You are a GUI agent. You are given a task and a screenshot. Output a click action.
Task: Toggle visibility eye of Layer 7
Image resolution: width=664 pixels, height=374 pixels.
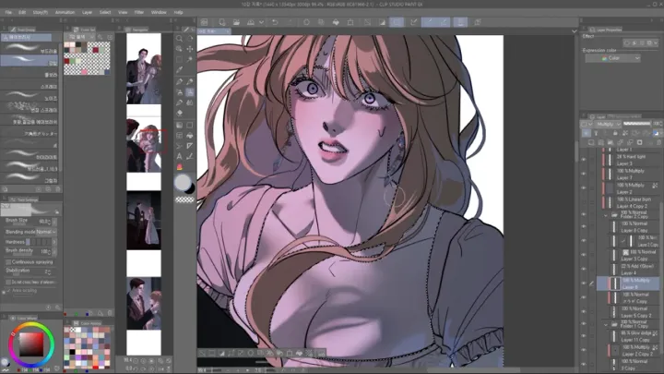click(x=584, y=175)
